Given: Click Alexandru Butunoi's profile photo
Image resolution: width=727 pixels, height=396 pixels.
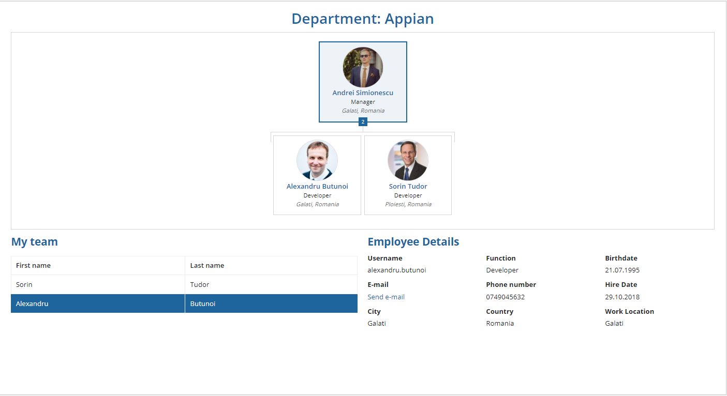Looking at the screenshot, I should [317, 160].
